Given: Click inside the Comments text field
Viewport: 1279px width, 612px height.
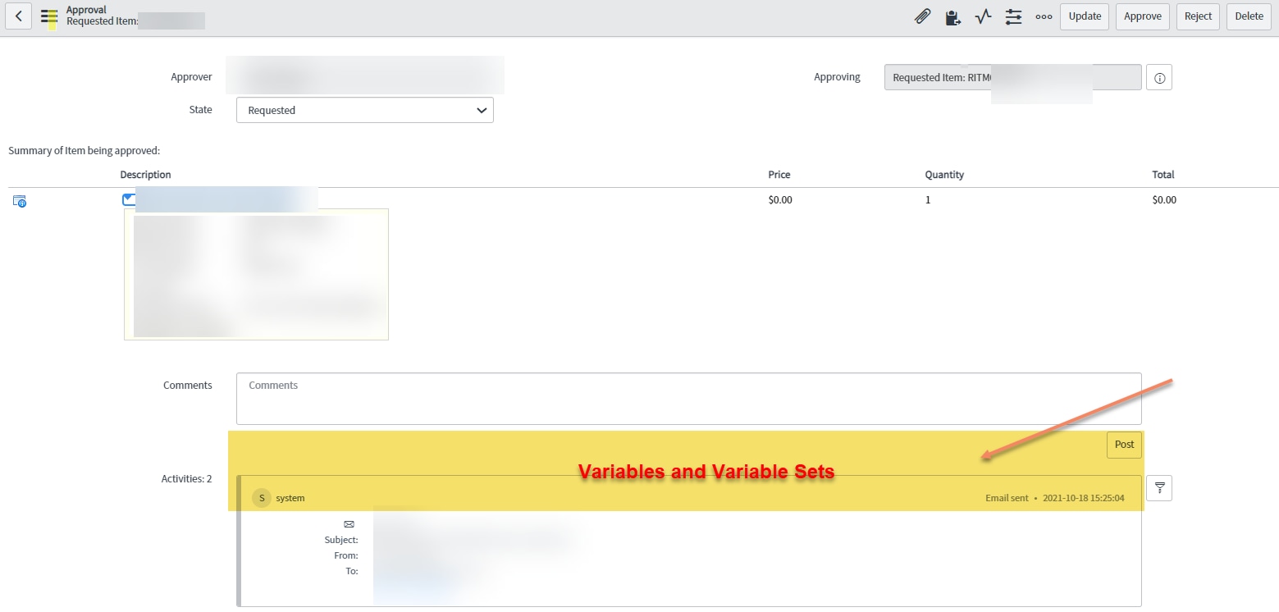Looking at the screenshot, I should (x=687, y=398).
